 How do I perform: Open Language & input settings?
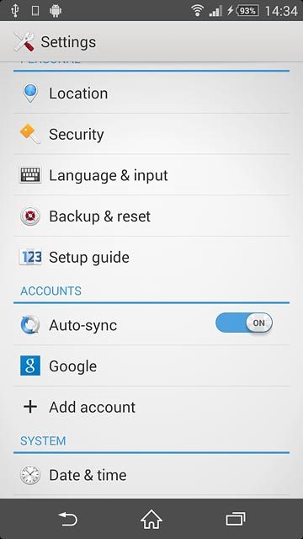coord(151,175)
